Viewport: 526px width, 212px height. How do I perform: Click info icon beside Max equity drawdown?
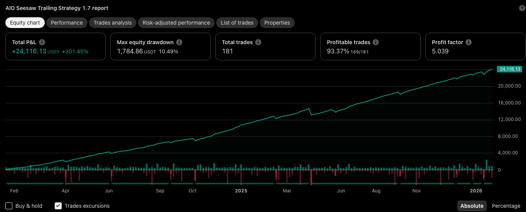click(x=179, y=42)
